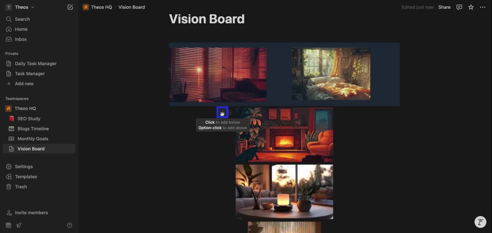Screen dimensions: 492x233
Task: Open the template gallery rocket icon
Action: tap(19, 225)
